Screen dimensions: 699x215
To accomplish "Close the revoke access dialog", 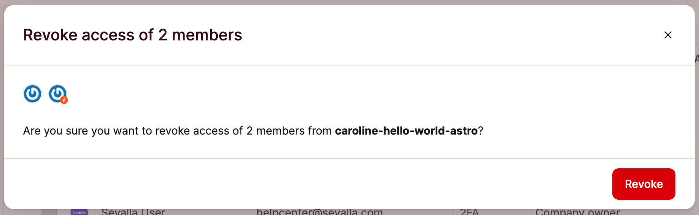I will coord(668,35).
